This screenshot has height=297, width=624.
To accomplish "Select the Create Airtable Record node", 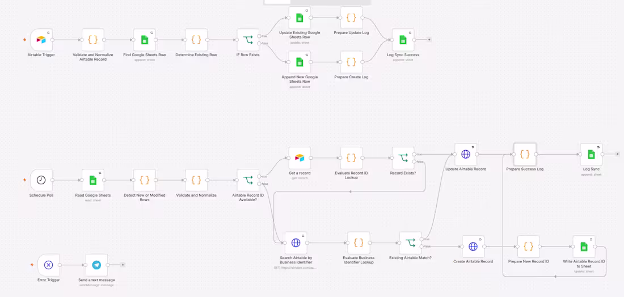I will pyautogui.click(x=473, y=247).
